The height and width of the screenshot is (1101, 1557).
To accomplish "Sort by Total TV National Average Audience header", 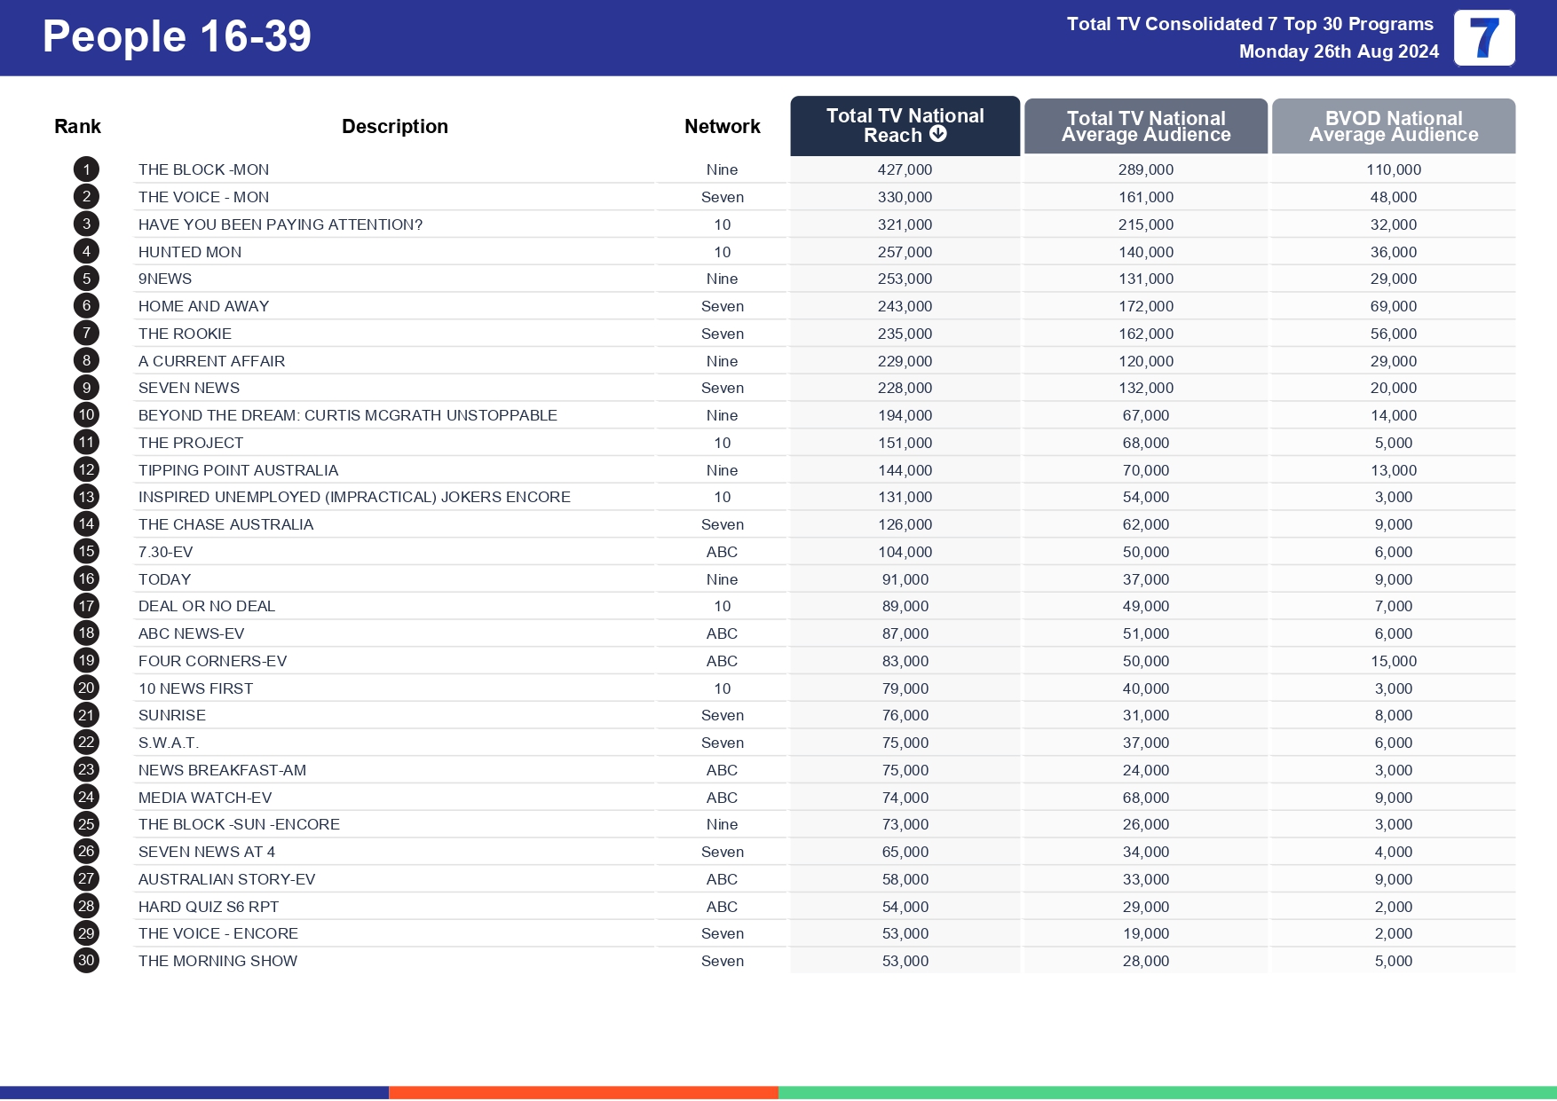I will click(1145, 125).
